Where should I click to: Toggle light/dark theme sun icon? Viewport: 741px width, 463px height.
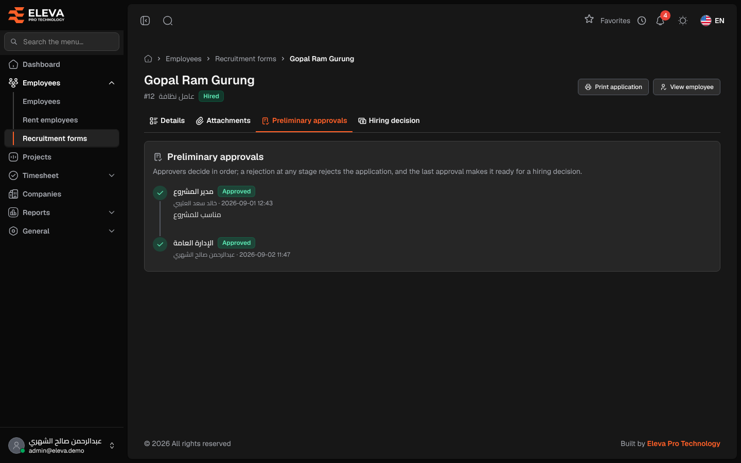pos(683,21)
